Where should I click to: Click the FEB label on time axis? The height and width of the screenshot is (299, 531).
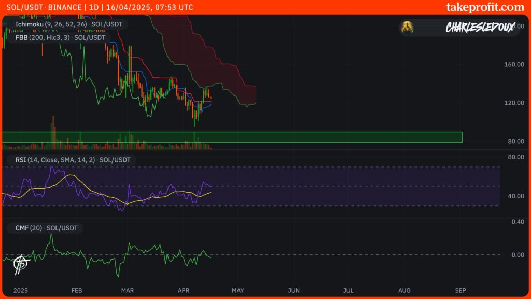pos(76,290)
